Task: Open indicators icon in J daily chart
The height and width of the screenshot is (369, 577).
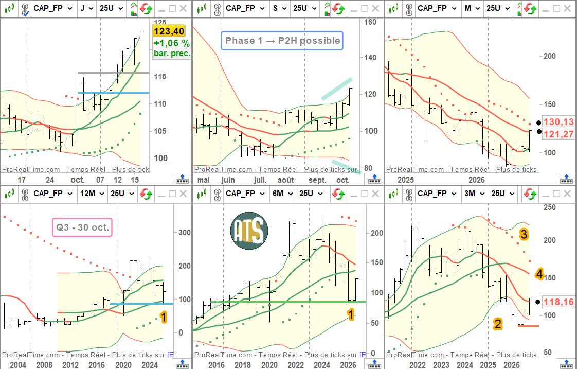Action: click(x=134, y=8)
